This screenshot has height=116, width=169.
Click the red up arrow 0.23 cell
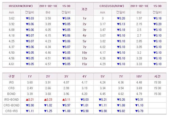point(48,99)
